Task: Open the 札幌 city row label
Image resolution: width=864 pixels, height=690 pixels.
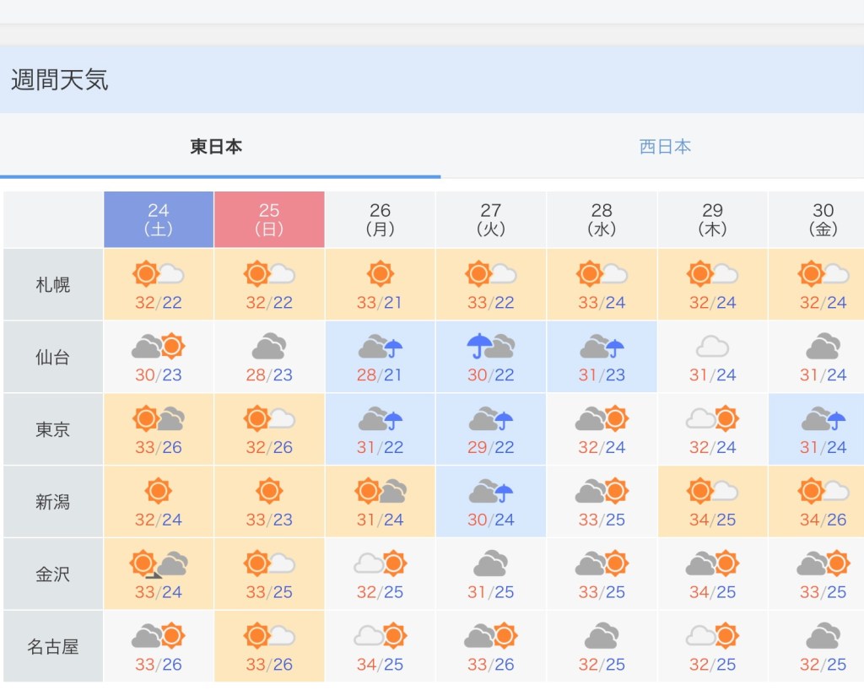Action: [x=53, y=285]
